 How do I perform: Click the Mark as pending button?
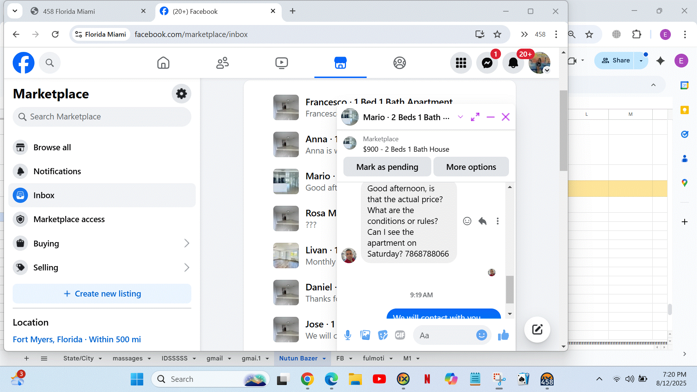387,167
